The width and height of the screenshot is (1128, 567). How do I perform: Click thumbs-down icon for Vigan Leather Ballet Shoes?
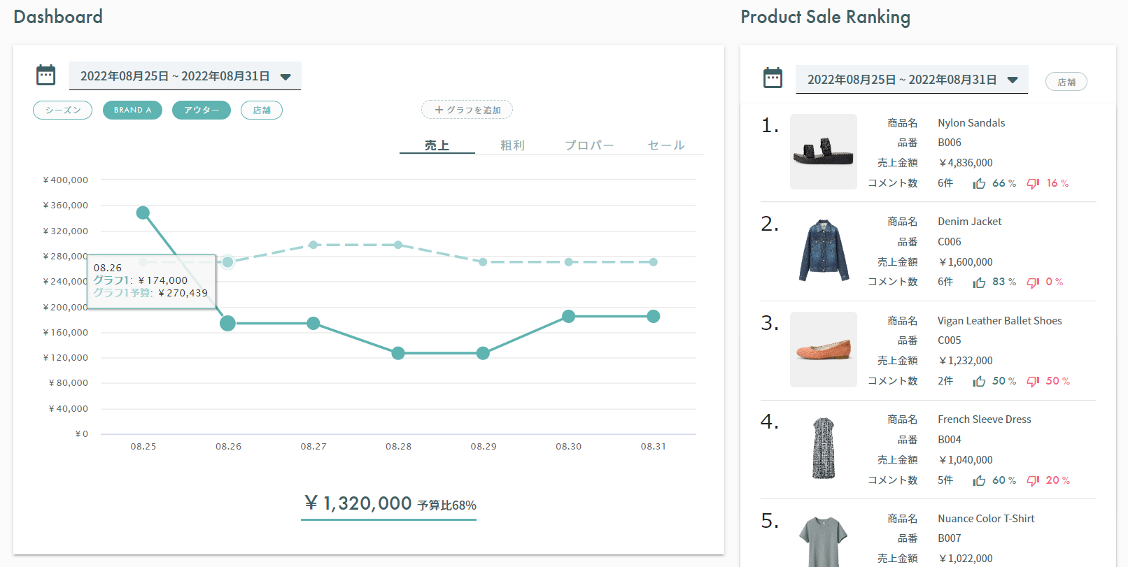1033,382
